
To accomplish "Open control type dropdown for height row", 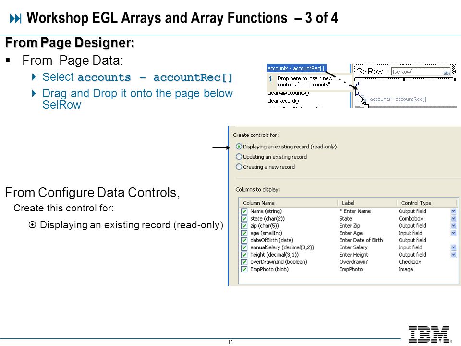I will [x=454, y=255].
